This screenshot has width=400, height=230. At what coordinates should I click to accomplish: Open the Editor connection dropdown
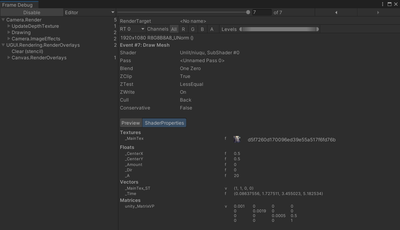pyautogui.click(x=90, y=13)
